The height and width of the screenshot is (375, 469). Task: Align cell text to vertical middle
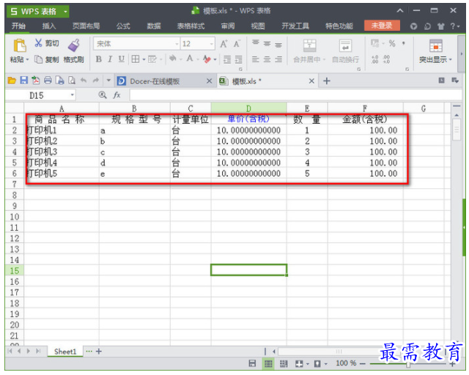267,44
